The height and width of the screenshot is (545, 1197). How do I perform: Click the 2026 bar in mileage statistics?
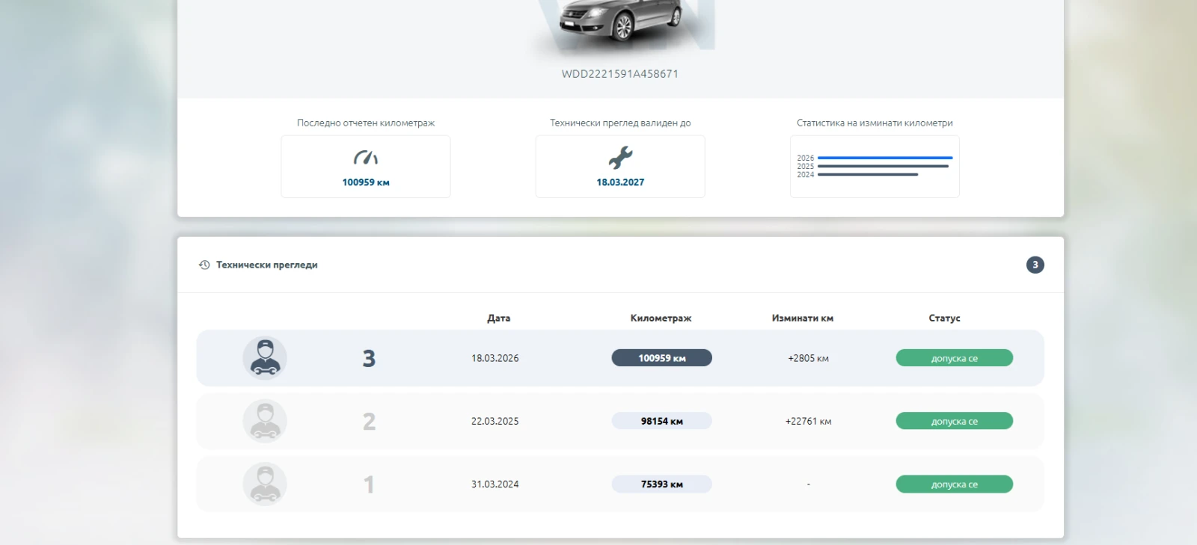(x=885, y=158)
